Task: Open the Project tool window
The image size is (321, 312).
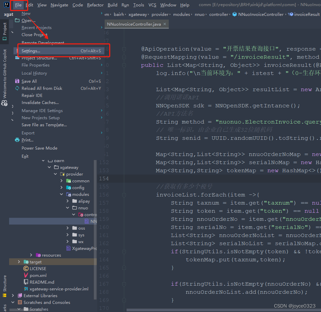Action: (4, 31)
